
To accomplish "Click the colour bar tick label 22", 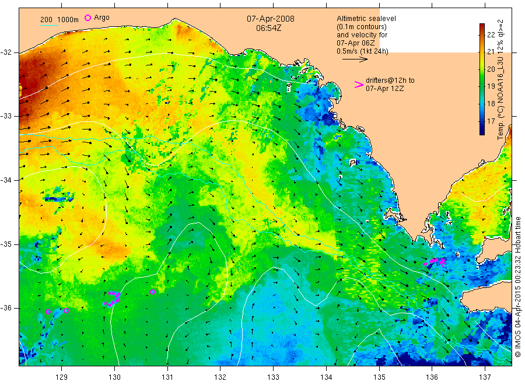I will pyautogui.click(x=491, y=34).
